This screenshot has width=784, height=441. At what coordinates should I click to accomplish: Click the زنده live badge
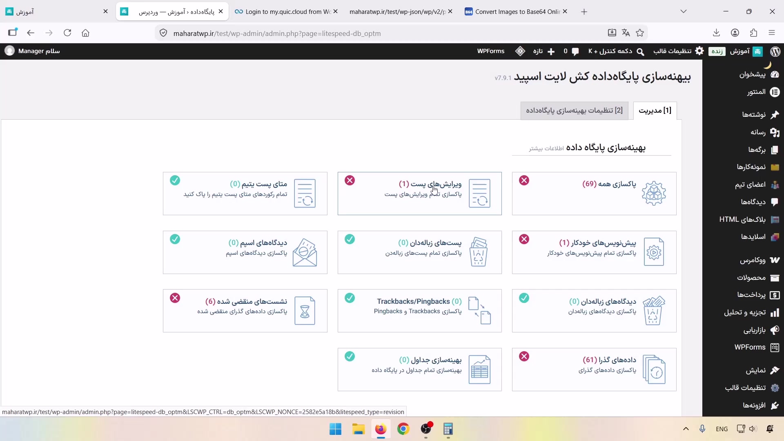point(717,51)
